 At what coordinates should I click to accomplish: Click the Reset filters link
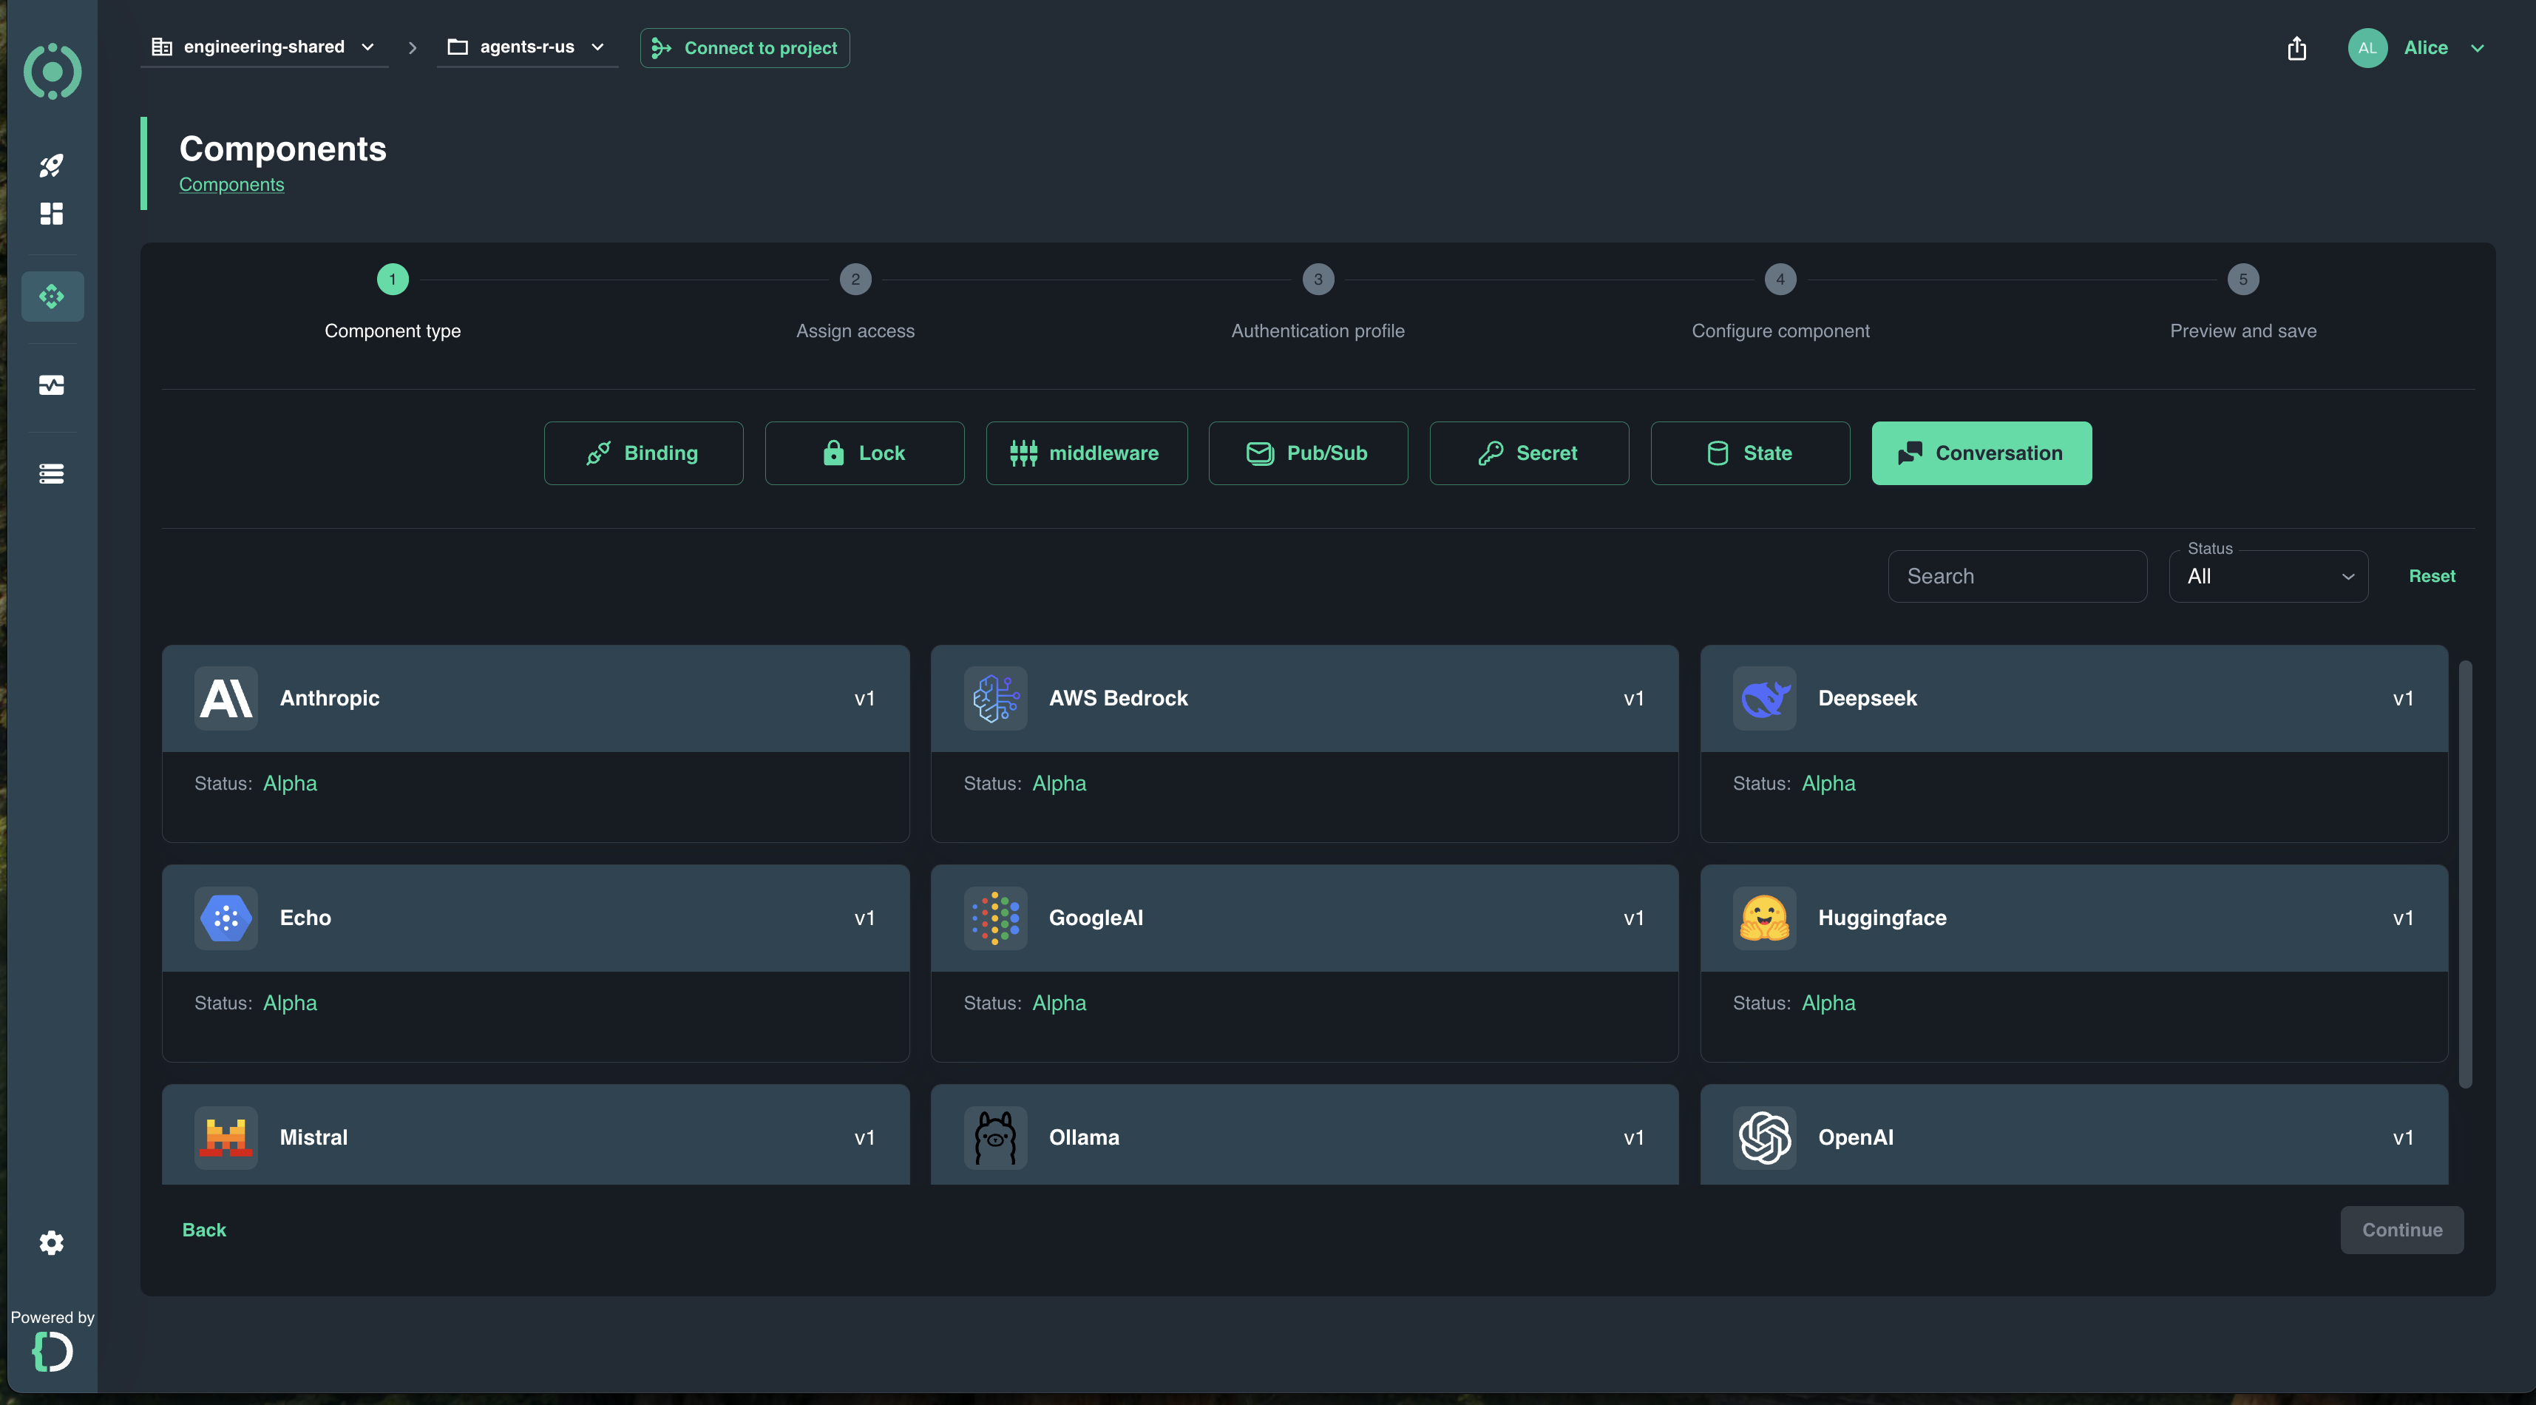coord(2432,576)
